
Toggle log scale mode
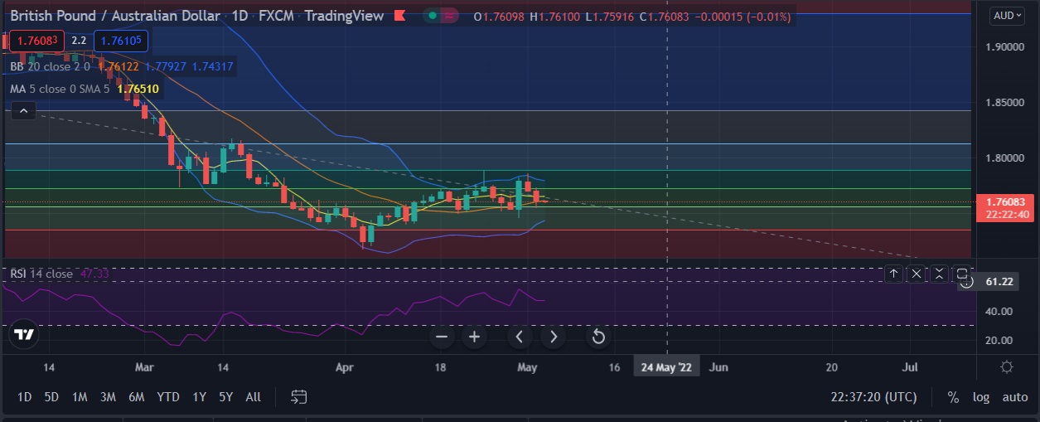pos(980,397)
